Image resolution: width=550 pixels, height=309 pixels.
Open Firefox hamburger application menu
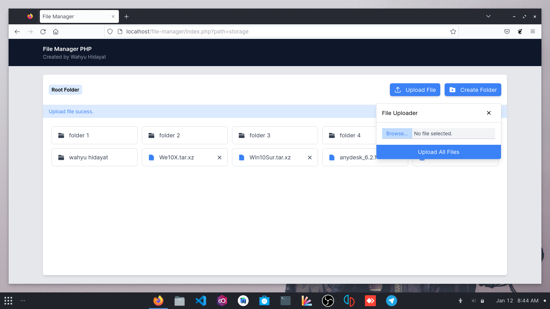tap(533, 31)
